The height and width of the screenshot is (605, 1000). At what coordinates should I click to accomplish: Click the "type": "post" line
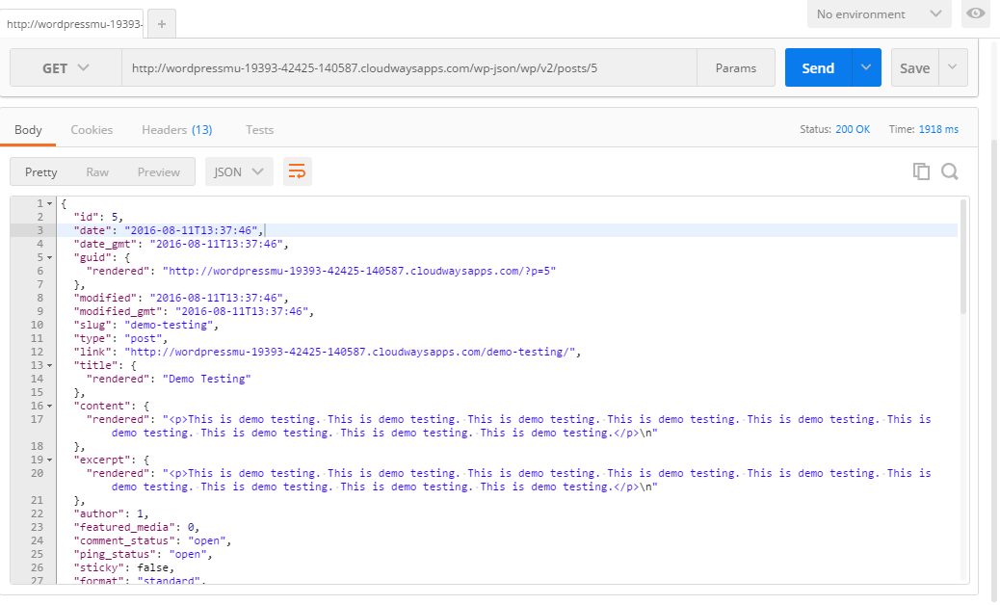click(120, 338)
